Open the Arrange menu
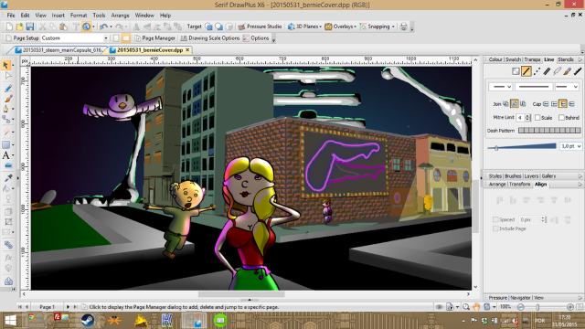This screenshot has height=329, width=585. pos(120,16)
